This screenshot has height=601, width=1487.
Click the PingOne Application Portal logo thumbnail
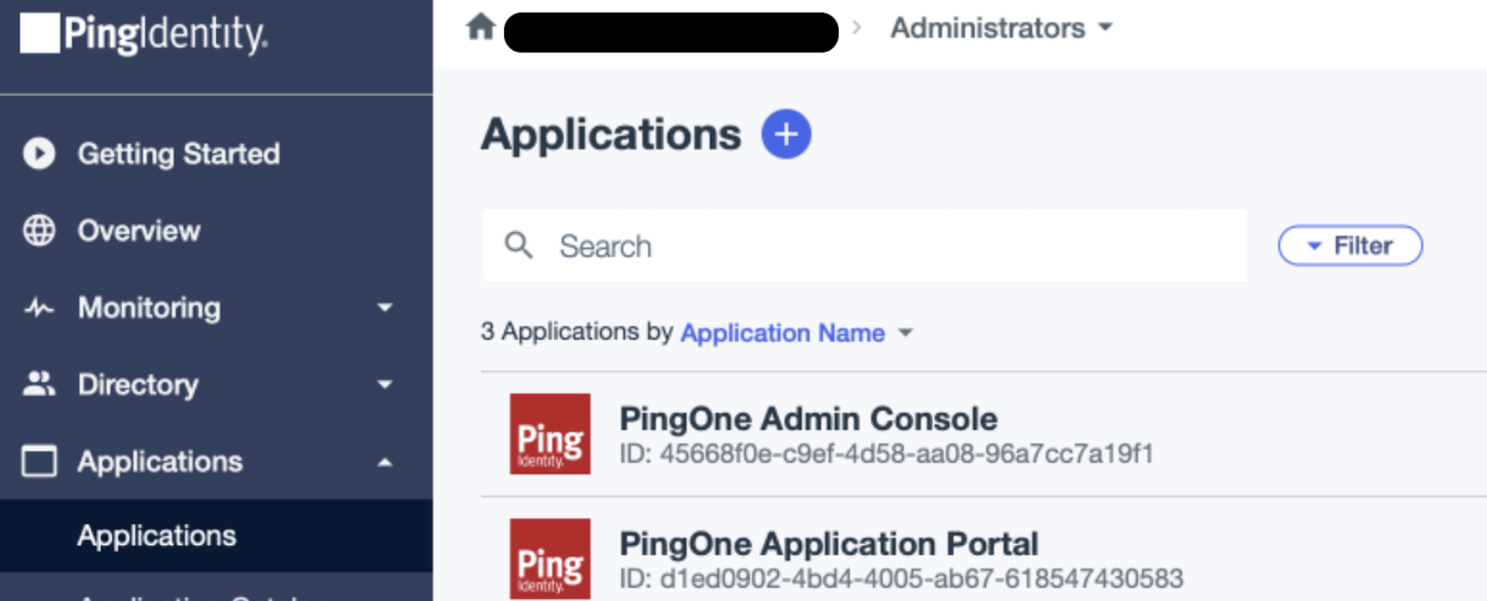(x=550, y=559)
